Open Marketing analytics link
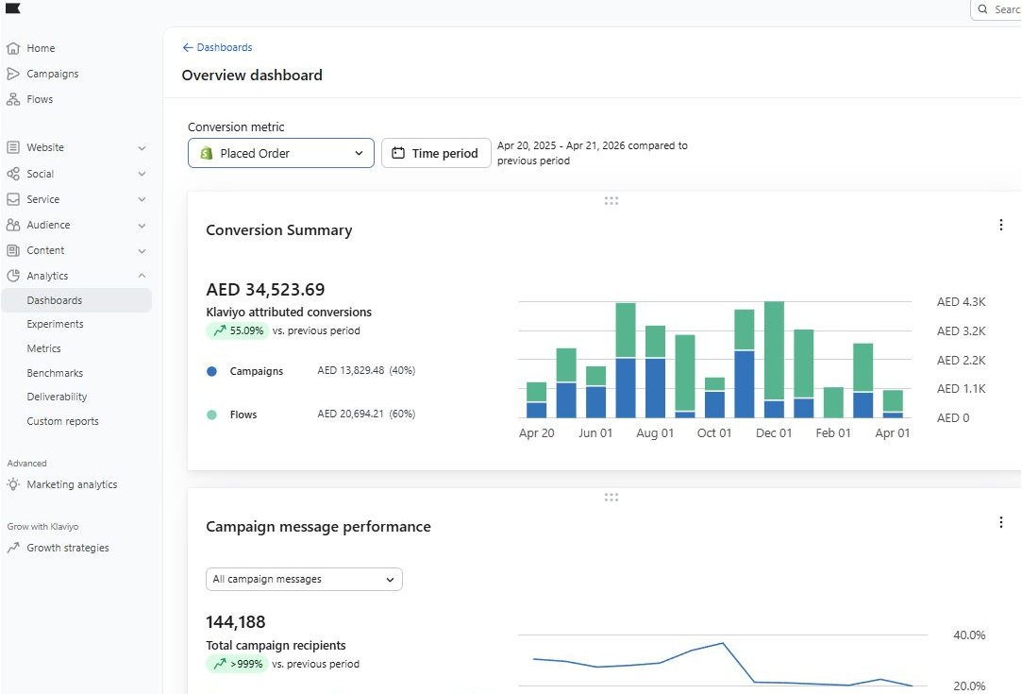Viewport: 1022px width, 694px height. [72, 484]
